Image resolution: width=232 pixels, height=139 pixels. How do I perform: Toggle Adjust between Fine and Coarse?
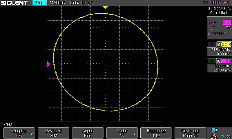pyautogui.click(x=88, y=133)
